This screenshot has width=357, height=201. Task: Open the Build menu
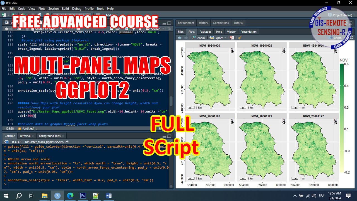(66, 9)
